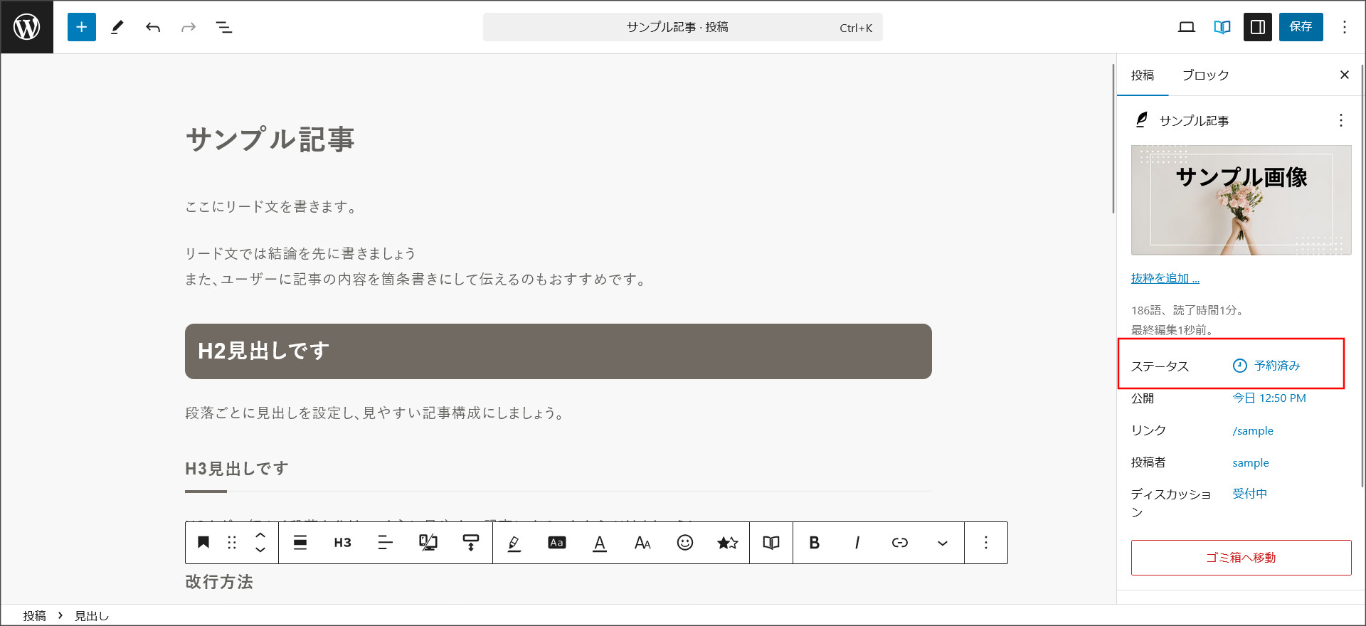1366x626 pixels.
Task: Click the block drag handle
Action: click(232, 543)
